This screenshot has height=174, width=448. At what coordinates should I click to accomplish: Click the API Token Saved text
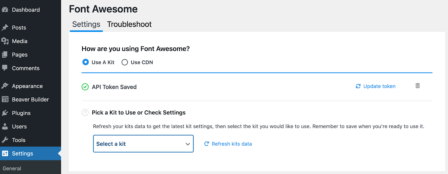[114, 87]
